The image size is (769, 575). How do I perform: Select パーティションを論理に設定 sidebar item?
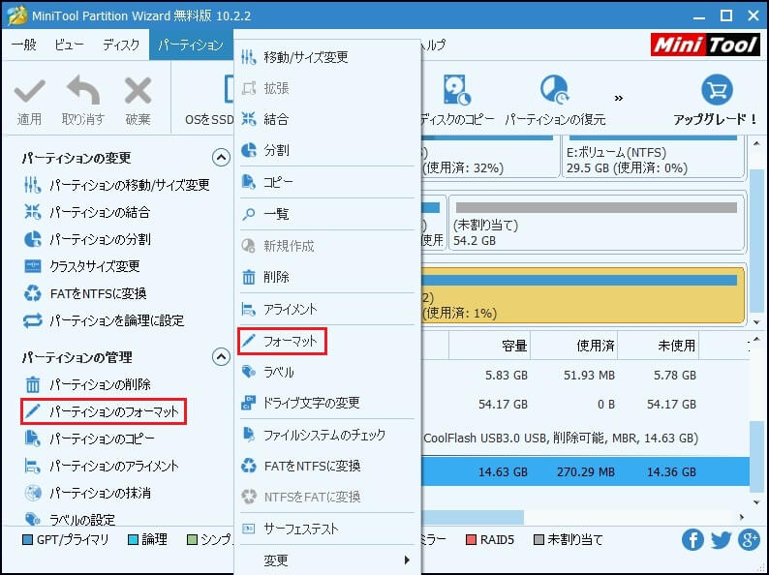(104, 320)
